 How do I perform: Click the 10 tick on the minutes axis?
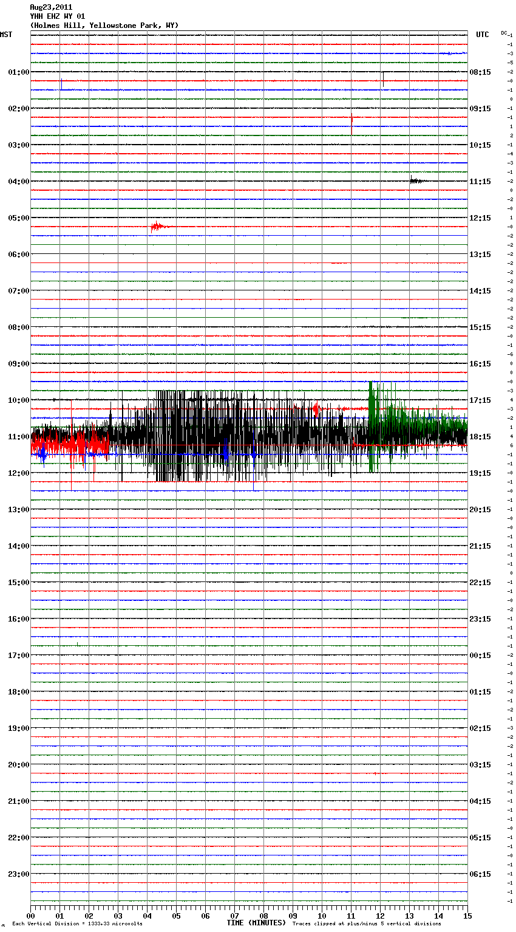point(322,916)
